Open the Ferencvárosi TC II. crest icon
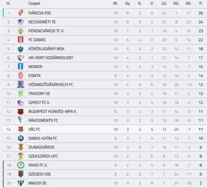Viewport: 207px width, 188px height. (21, 31)
